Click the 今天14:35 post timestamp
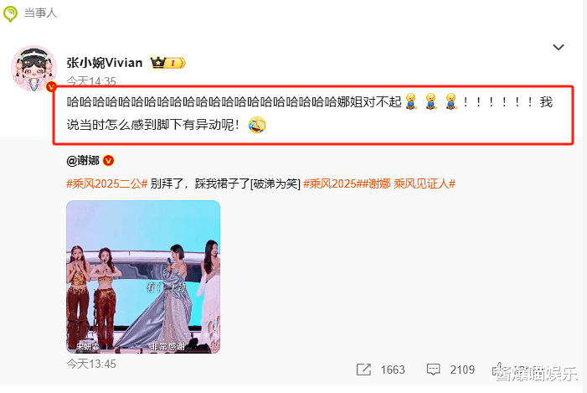The image size is (587, 393). coord(91,81)
